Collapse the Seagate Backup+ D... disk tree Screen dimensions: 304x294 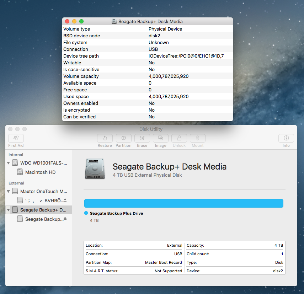(8, 210)
